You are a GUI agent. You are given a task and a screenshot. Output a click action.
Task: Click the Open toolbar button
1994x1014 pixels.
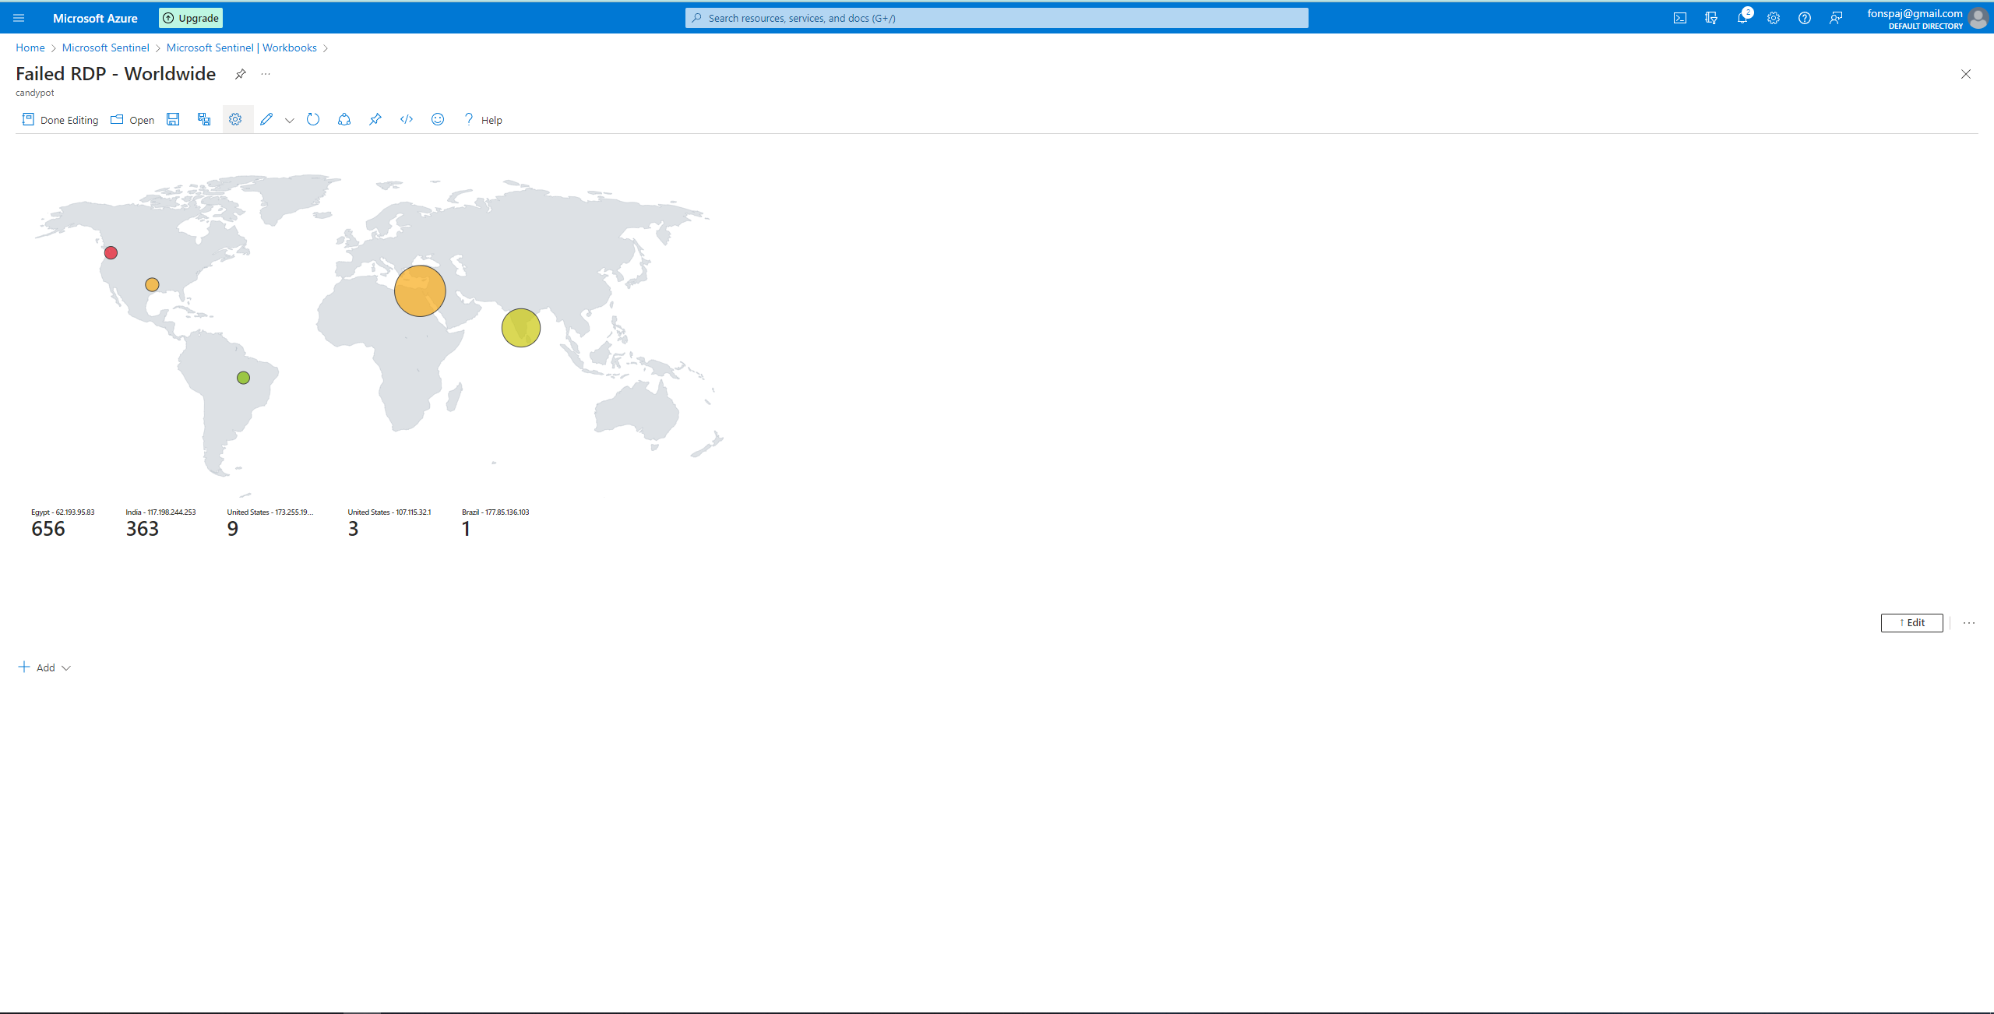(132, 120)
